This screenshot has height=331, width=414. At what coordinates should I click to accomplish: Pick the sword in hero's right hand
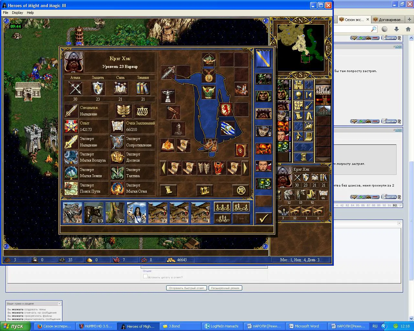tap(168, 72)
